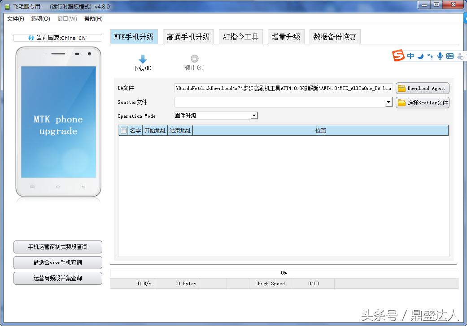Open the Operation Mode dropdown showing 固件升级
This screenshot has width=467, height=326.
[x=254, y=115]
